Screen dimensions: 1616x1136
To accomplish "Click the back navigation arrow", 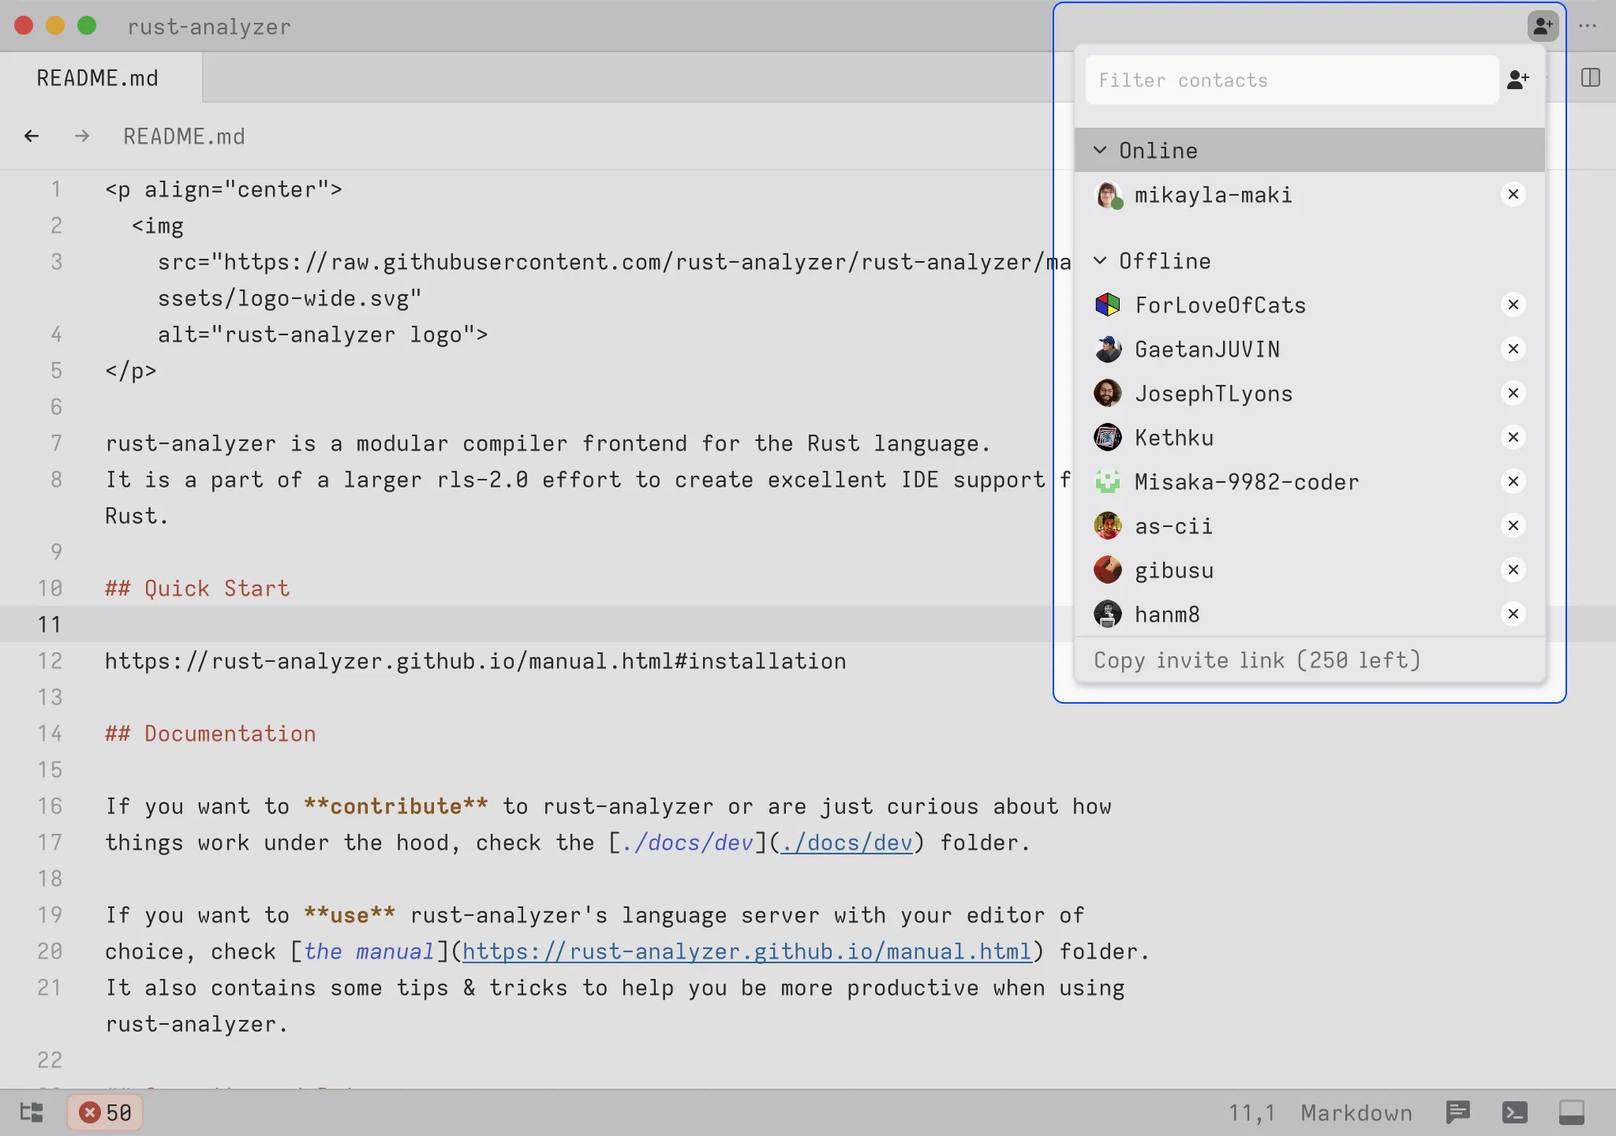I will (x=32, y=136).
